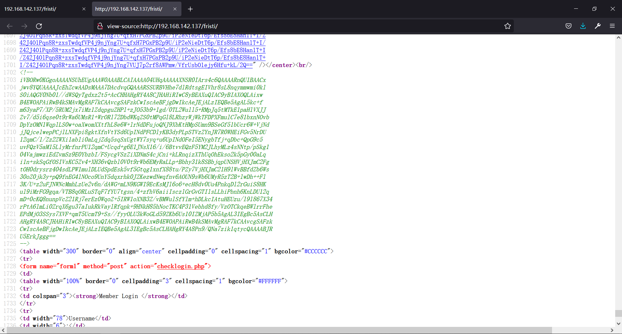Click table width="300" tag on line 1726
The width and height of the screenshot is (622, 334).
[177, 251]
